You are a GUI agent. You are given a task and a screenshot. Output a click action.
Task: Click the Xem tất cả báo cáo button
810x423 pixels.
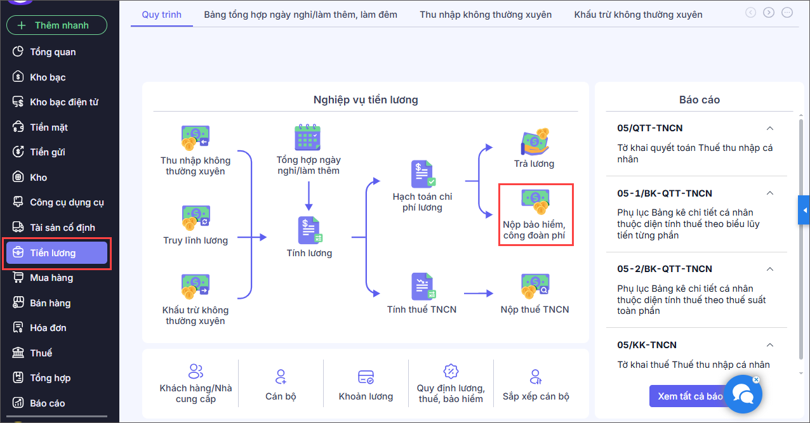(690, 396)
